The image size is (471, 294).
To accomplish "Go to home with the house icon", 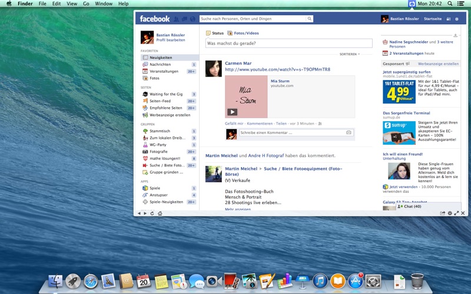I will [x=160, y=213].
